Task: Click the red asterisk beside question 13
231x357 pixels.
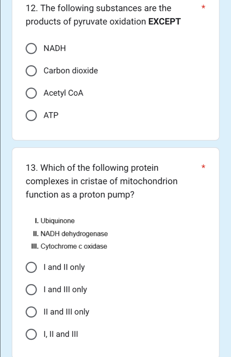Action: (x=203, y=167)
